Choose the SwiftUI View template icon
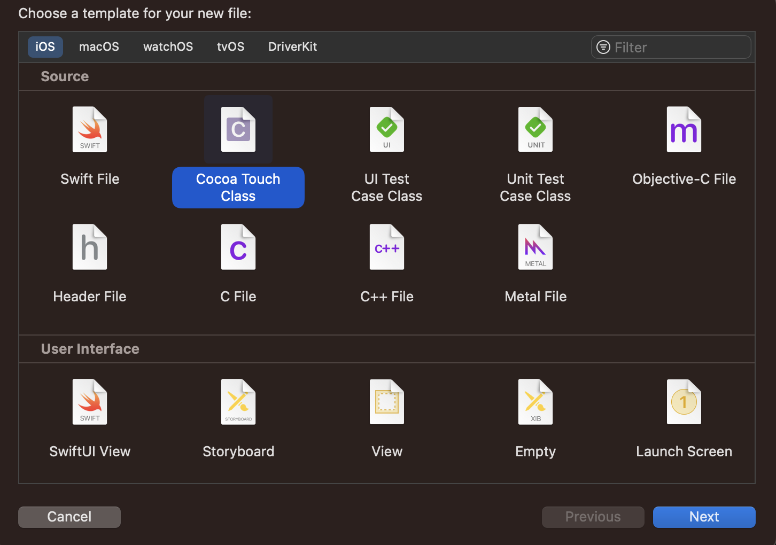 [90, 402]
